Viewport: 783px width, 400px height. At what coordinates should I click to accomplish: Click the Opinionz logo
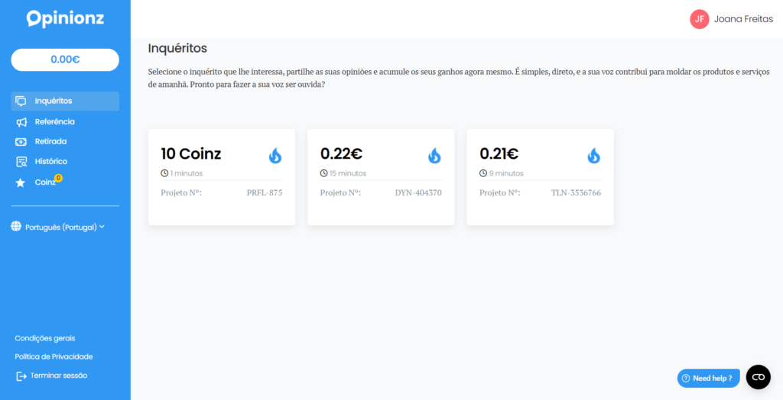pos(65,18)
